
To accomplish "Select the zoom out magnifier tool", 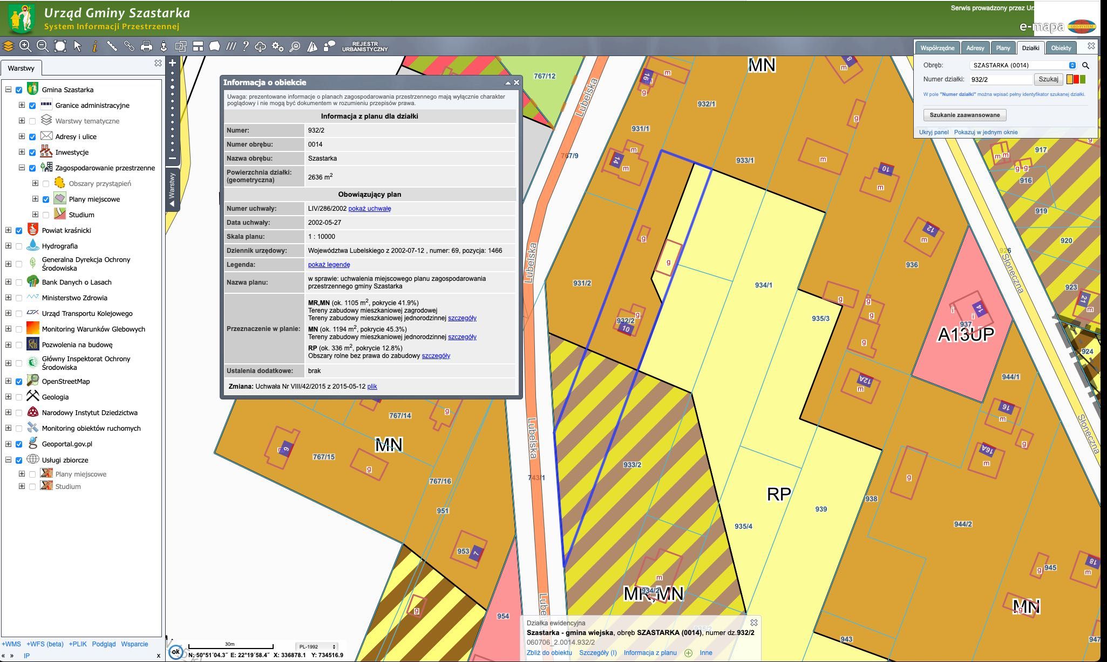I will click(43, 46).
